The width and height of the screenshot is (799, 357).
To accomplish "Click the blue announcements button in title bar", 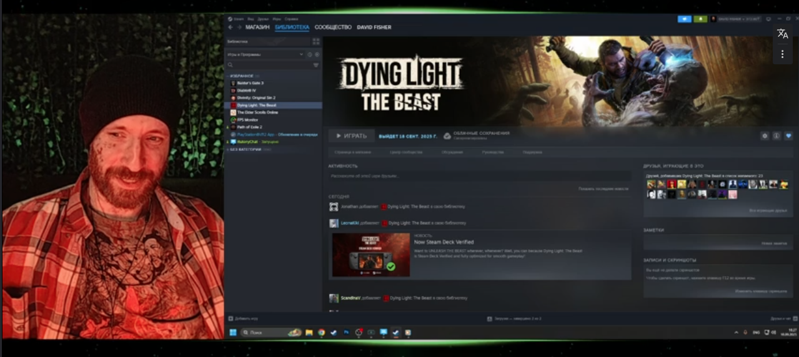I will click(685, 19).
